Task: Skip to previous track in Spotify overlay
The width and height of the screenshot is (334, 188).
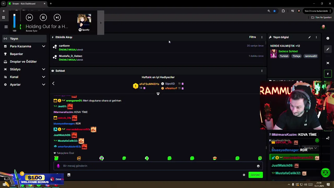Action: (29, 17)
